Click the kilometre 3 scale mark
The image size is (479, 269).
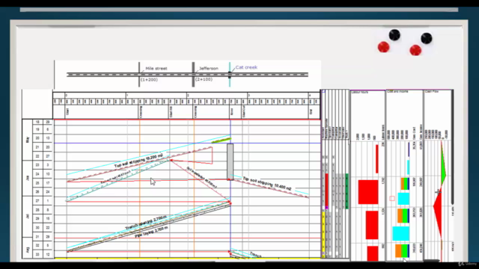click(x=248, y=96)
